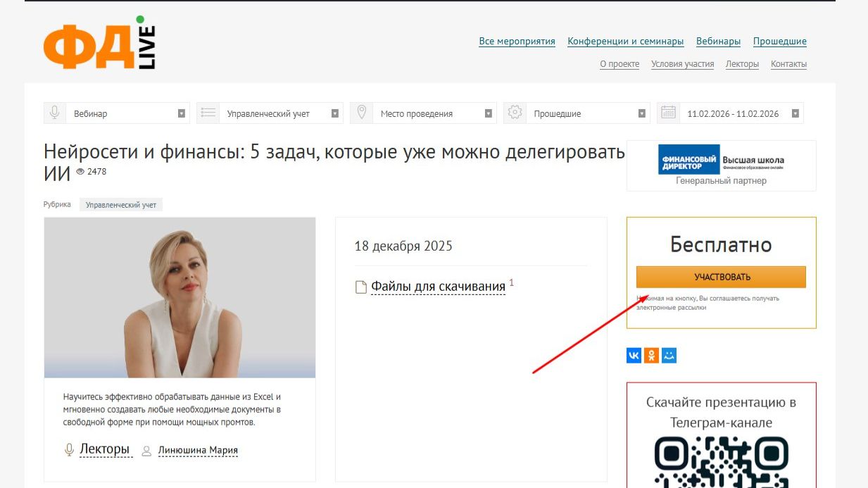Click the Бесплатно price text
The width and height of the screenshot is (868, 488).
click(x=722, y=244)
